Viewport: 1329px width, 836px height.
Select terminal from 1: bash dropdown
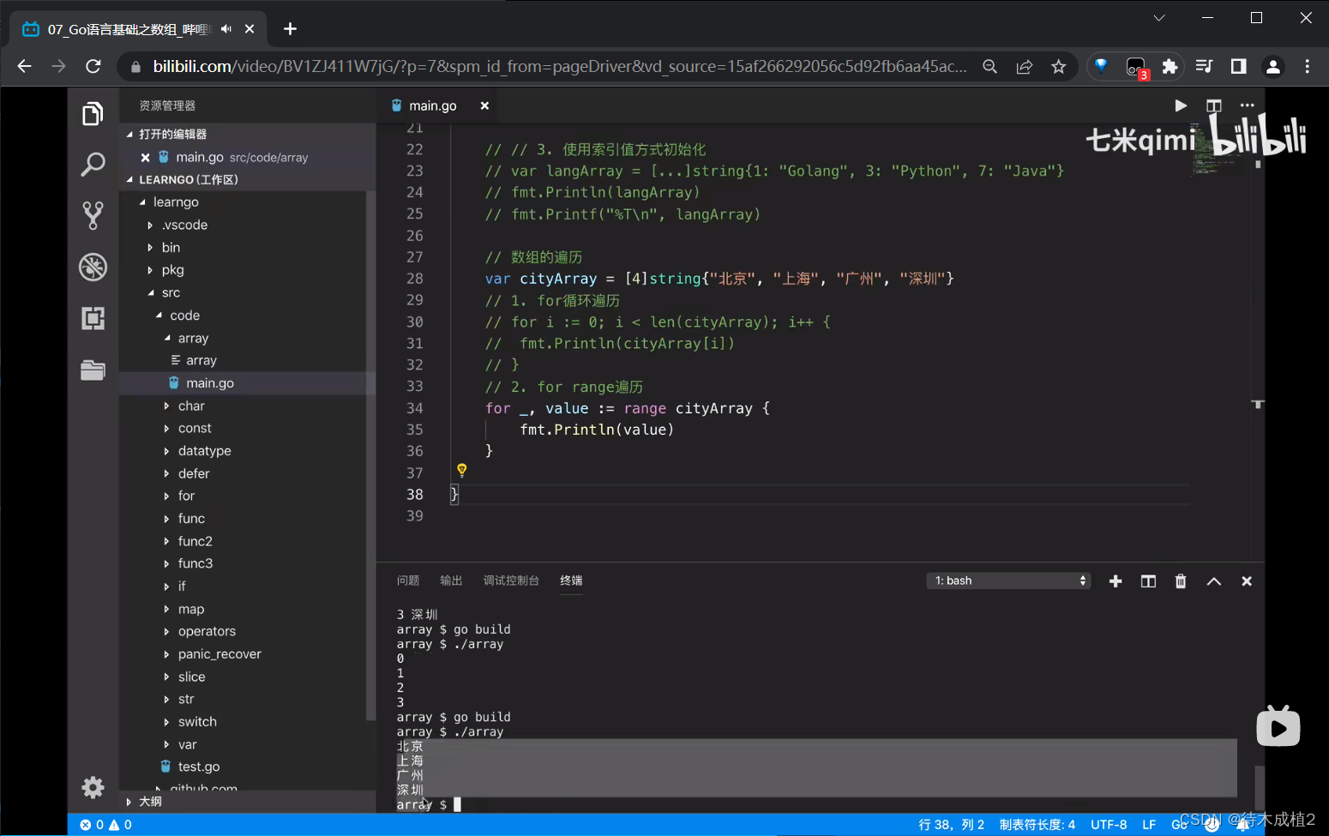1009,580
